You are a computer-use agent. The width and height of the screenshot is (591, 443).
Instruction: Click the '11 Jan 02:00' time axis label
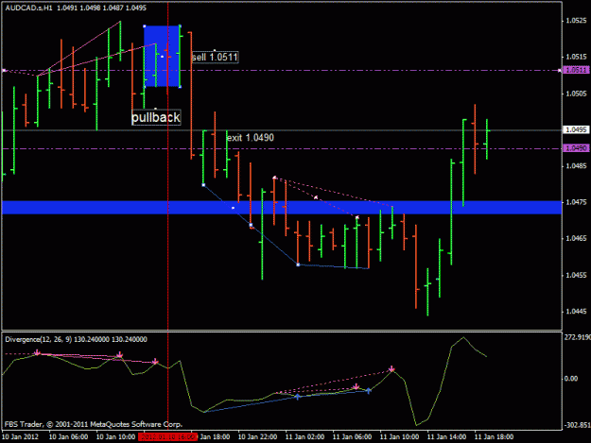tap(304, 437)
